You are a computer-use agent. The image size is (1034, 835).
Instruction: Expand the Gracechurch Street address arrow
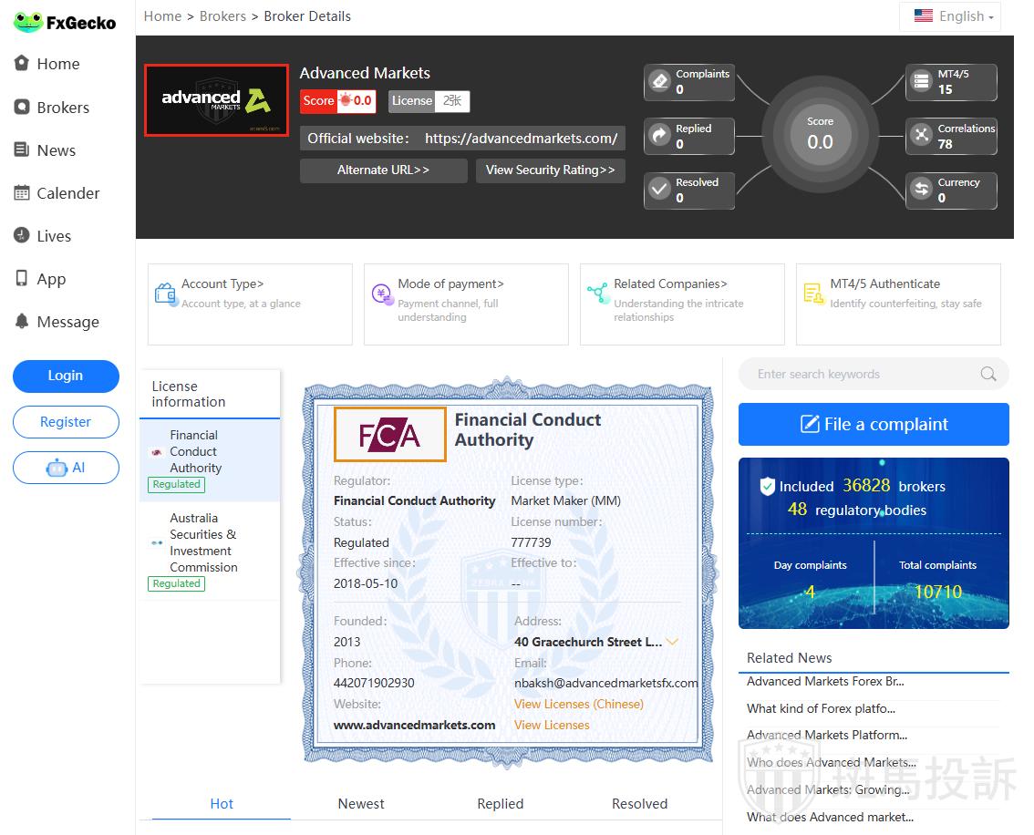pyautogui.click(x=672, y=642)
